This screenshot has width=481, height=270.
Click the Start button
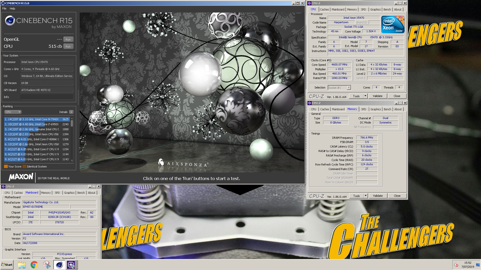[x=7, y=265]
